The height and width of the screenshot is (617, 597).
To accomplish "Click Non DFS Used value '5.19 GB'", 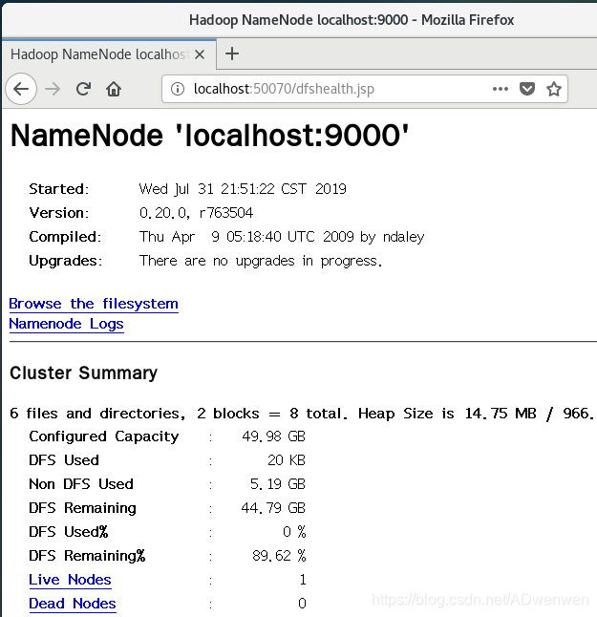I will pyautogui.click(x=278, y=484).
